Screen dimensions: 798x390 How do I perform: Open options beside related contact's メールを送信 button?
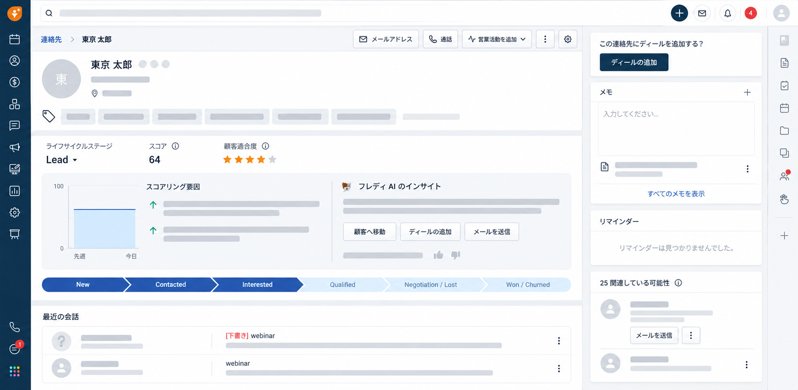coord(691,335)
